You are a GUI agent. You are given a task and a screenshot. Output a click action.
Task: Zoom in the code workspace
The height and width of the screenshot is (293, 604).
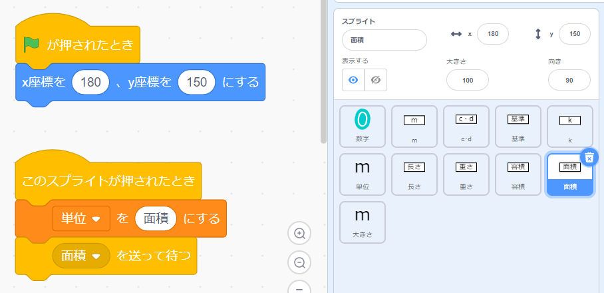tap(299, 233)
